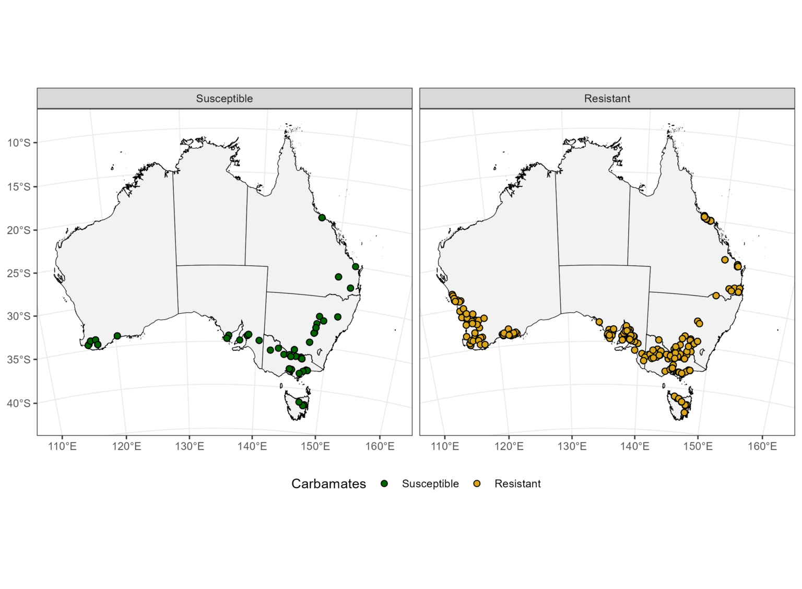Screen dimensions: 802x589
Task: Click lone green point near 120°E south coast
Action: click(117, 336)
